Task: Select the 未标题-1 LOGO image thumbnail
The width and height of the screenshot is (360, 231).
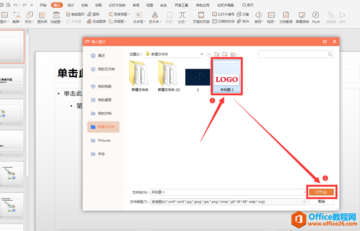Action: 227,76
